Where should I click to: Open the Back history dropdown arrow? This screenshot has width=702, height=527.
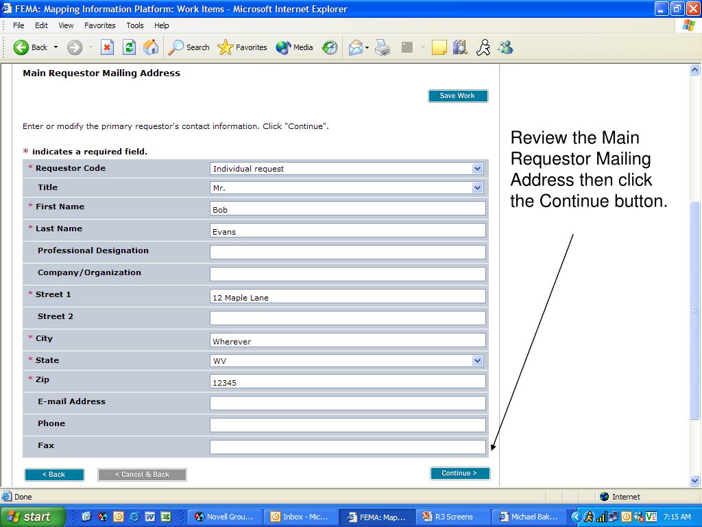(56, 47)
